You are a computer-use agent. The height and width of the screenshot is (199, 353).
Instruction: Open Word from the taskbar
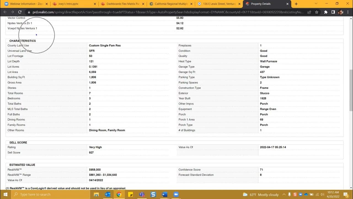pos(164,194)
